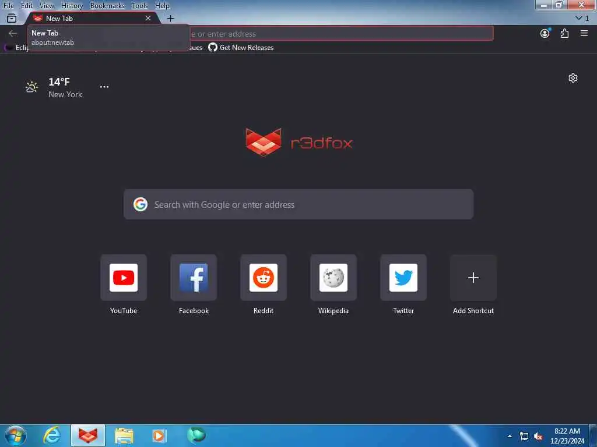The height and width of the screenshot is (447, 597).
Task: Click the Wikipedia label text
Action: pos(333,311)
